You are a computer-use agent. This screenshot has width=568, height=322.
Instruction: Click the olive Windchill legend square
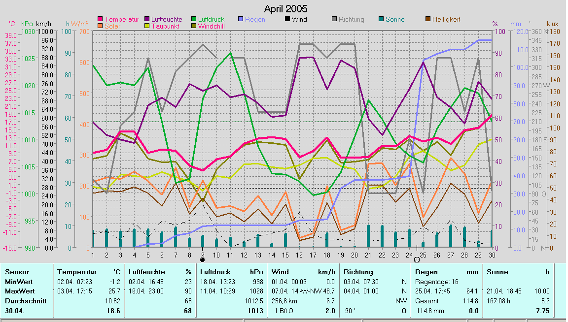pos(194,26)
